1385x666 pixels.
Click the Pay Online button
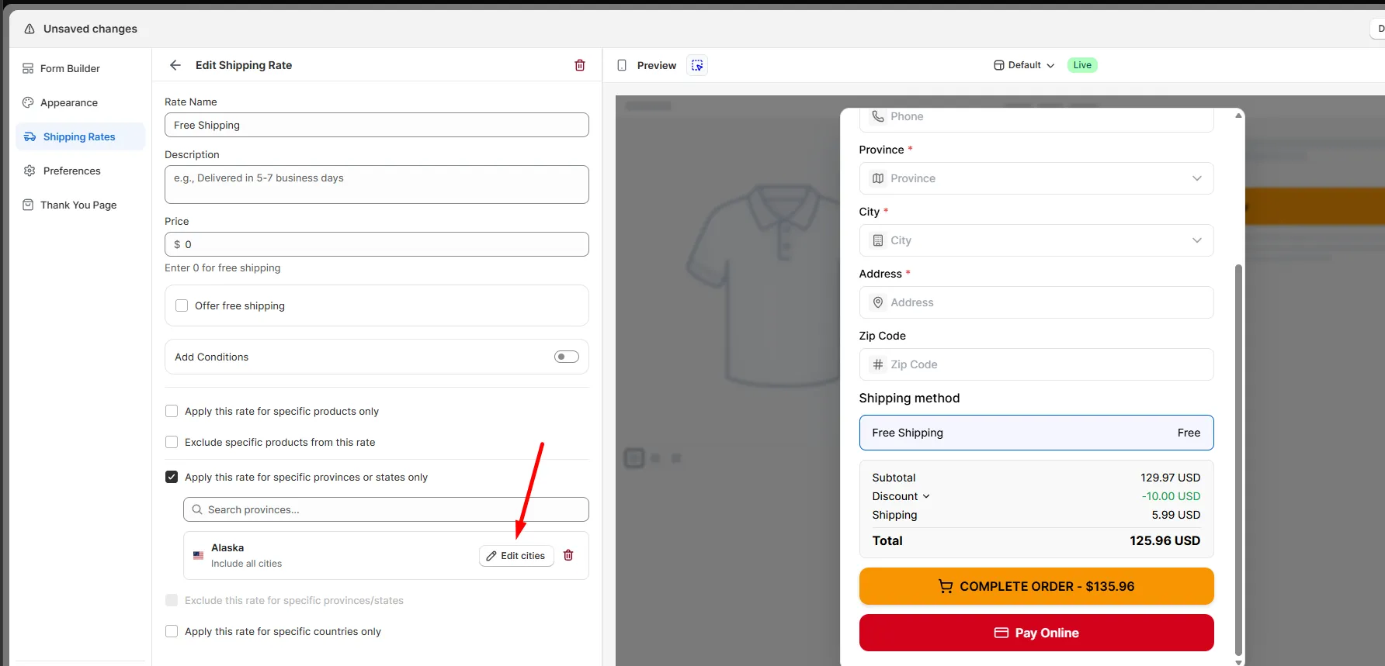tap(1036, 633)
